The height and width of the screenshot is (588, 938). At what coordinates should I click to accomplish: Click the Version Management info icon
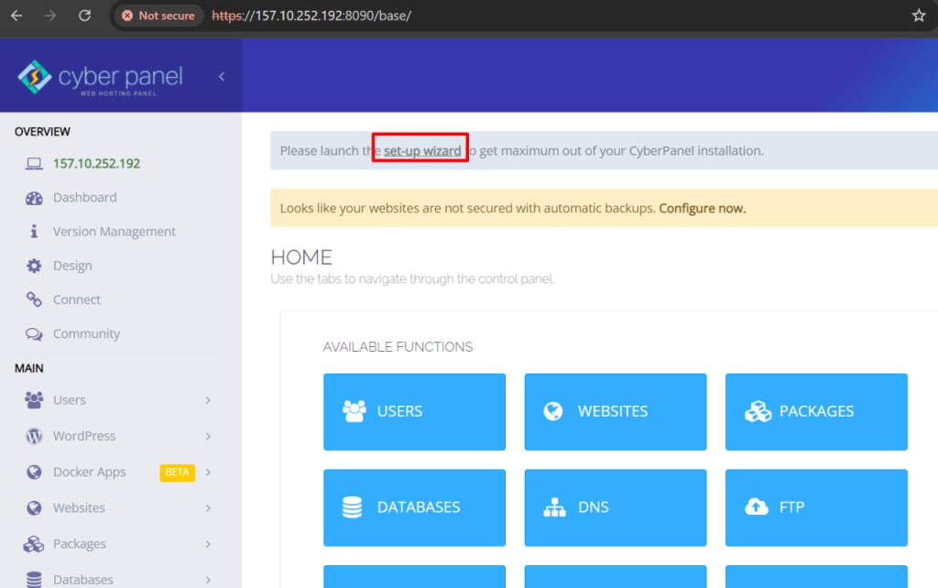pyautogui.click(x=32, y=231)
